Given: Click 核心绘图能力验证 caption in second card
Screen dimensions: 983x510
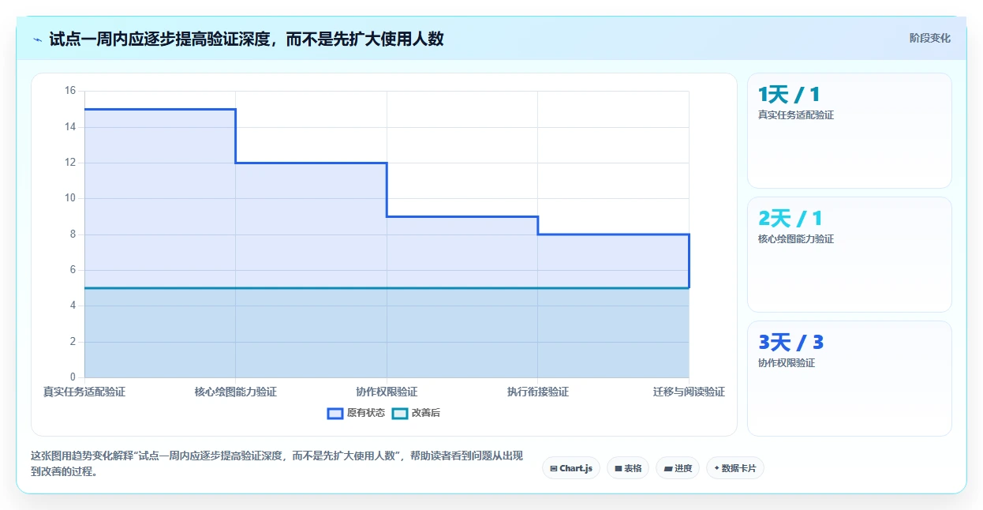Looking at the screenshot, I should tap(796, 239).
